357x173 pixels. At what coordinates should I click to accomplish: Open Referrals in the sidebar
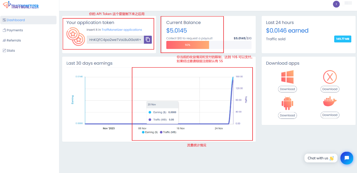[14, 40]
